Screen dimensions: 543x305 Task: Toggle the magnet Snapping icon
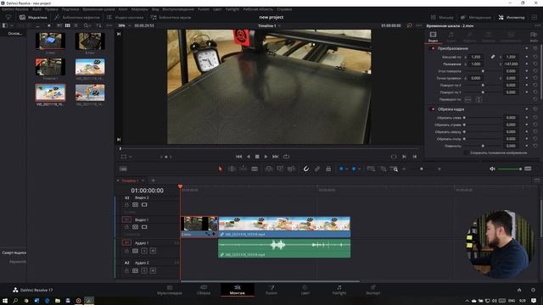pos(306,169)
